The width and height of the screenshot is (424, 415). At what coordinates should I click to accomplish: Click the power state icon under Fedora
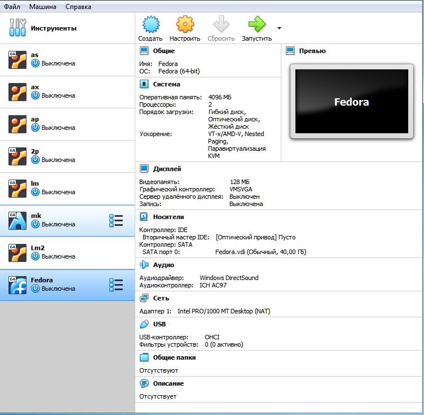tap(35, 289)
